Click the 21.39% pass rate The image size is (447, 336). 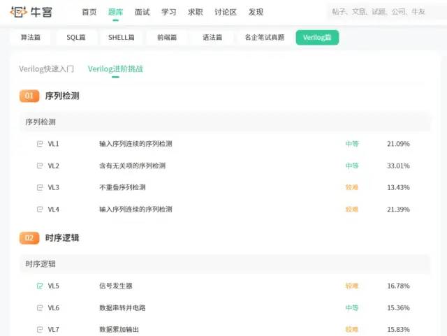click(x=398, y=210)
